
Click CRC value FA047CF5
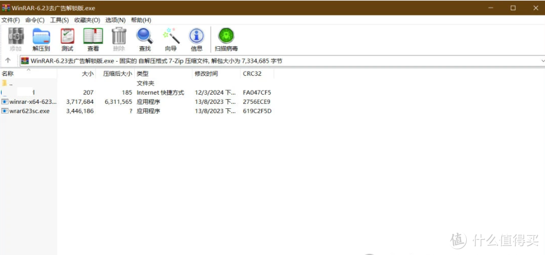coord(257,93)
